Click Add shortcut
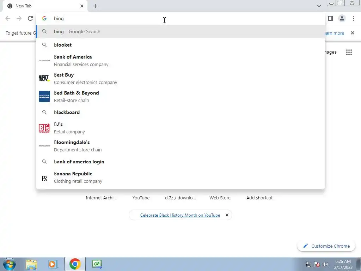Image resolution: width=361 pixels, height=271 pixels. click(x=259, y=198)
